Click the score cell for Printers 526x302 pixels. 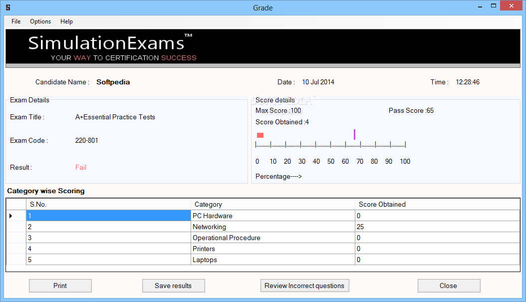point(438,249)
